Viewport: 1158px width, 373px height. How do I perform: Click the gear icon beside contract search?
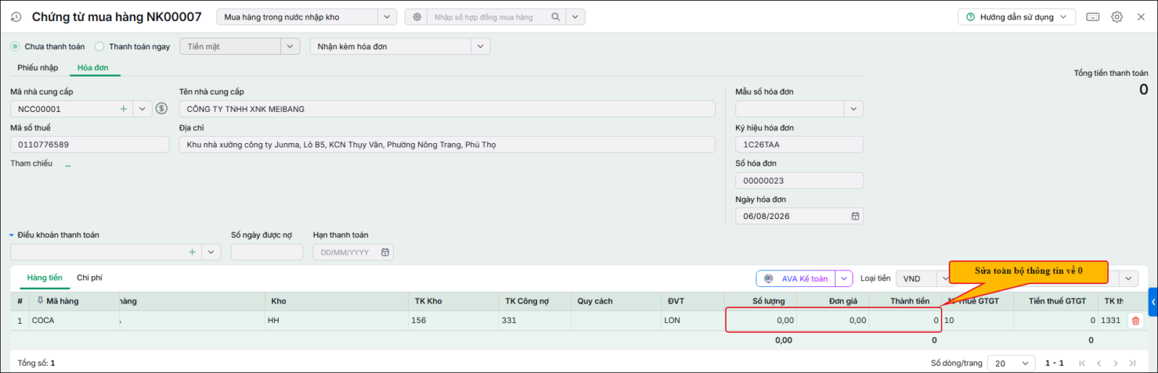pyautogui.click(x=417, y=17)
